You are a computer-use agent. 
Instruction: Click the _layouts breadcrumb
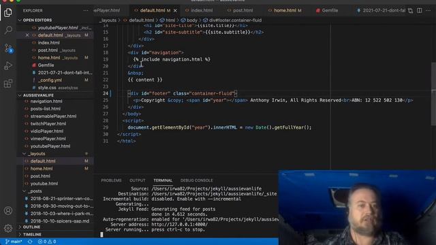tap(108, 20)
